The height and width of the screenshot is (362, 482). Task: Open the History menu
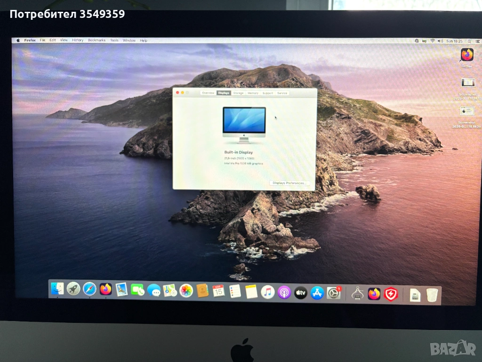(x=78, y=41)
